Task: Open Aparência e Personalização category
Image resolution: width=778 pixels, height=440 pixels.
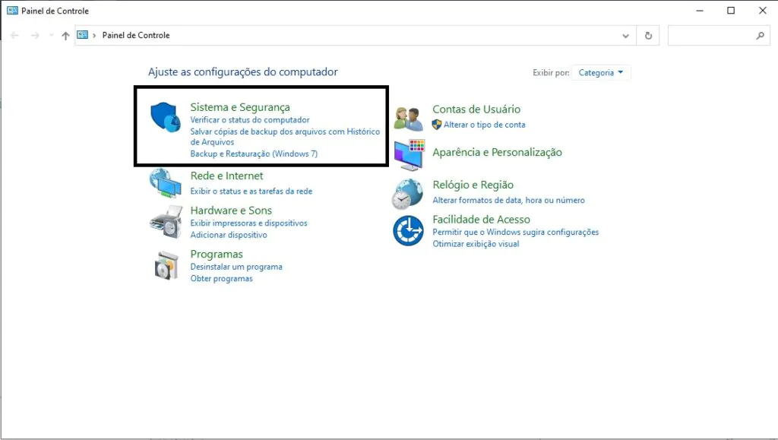Action: tap(497, 152)
